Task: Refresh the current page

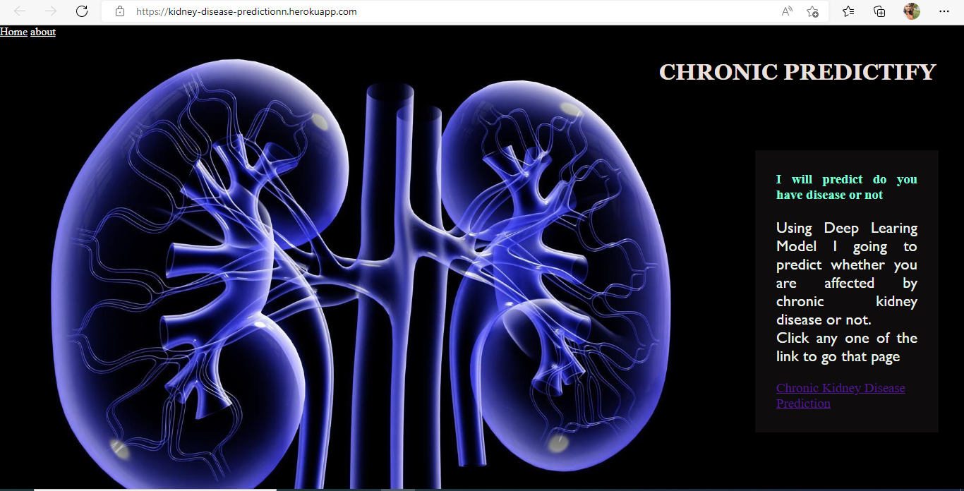Action: tap(81, 11)
